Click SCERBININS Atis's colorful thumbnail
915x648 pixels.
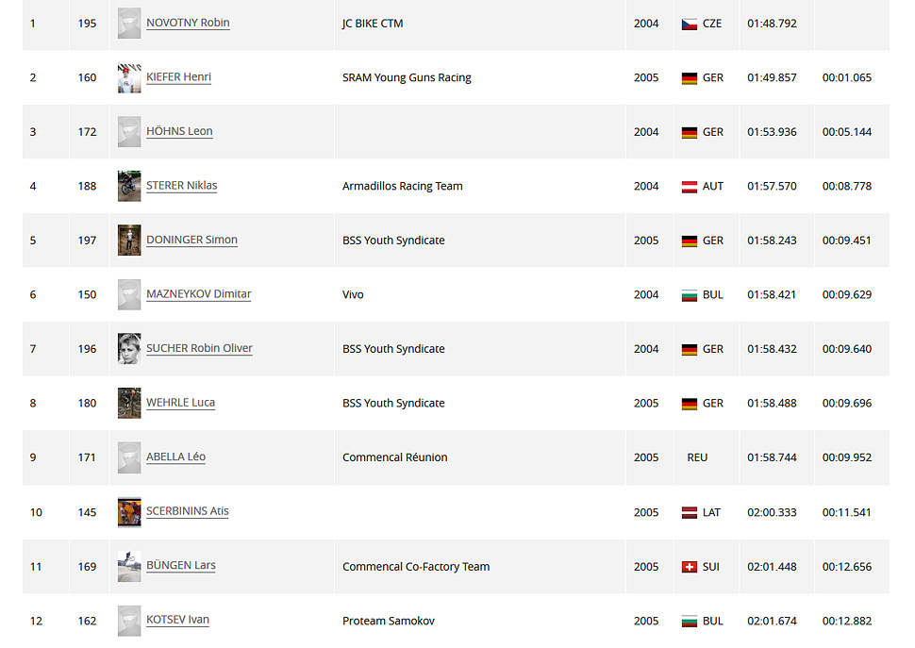(x=129, y=512)
